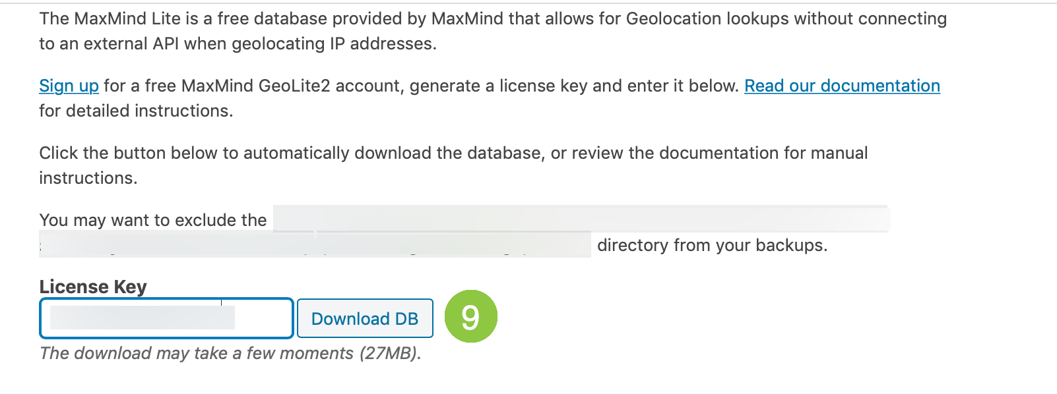The width and height of the screenshot is (1057, 394).
Task: Click the blurred license key value in field
Action: [x=143, y=318]
